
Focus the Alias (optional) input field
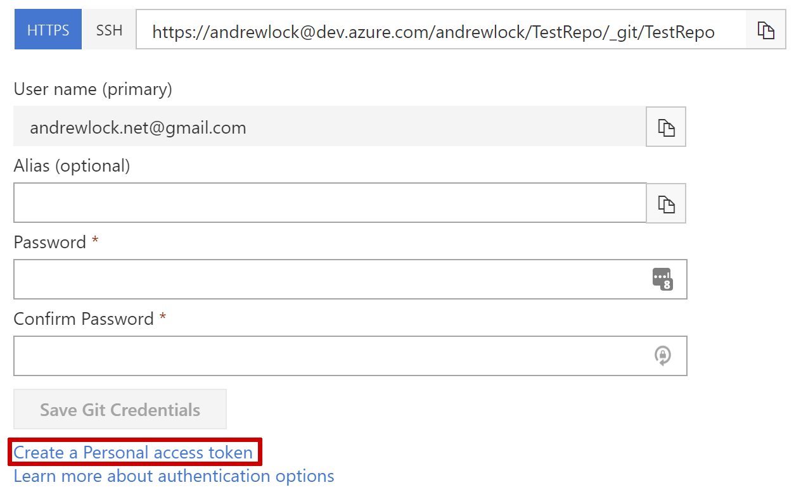(330, 203)
